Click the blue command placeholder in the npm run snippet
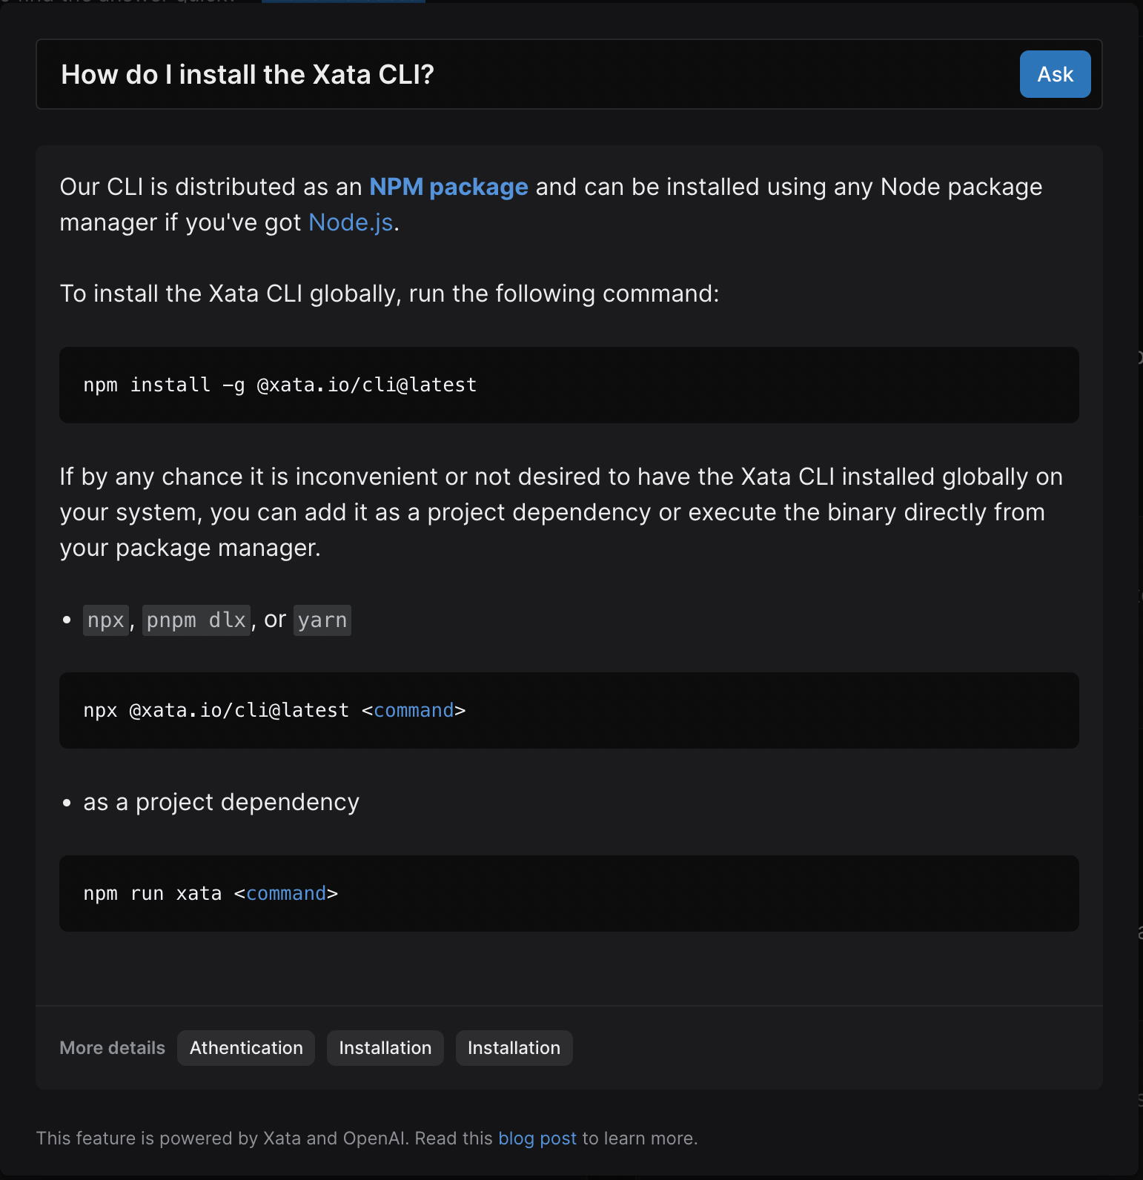Screen dimensions: 1143x1180 pyautogui.click(x=286, y=894)
